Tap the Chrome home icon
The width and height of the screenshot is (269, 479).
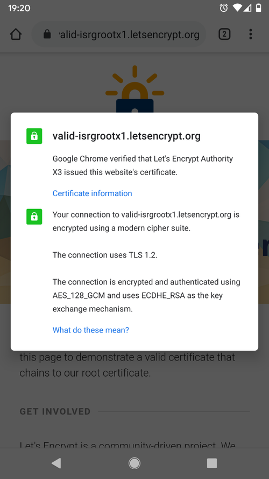(16, 34)
